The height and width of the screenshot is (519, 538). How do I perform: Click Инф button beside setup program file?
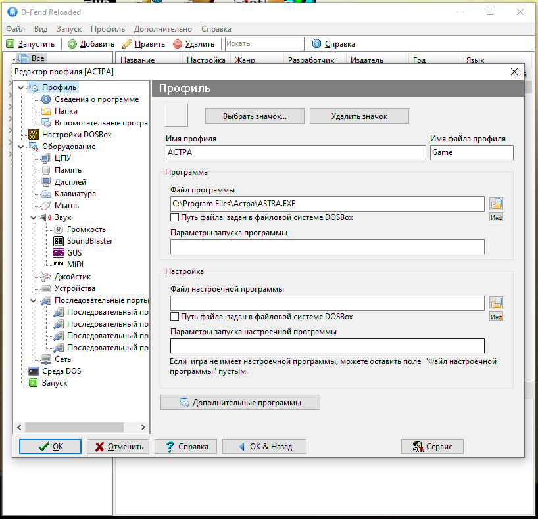coord(496,317)
